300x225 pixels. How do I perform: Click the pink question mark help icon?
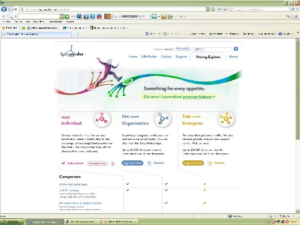112,164
